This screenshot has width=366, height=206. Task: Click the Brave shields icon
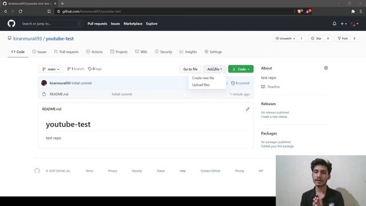pyautogui.click(x=300, y=11)
